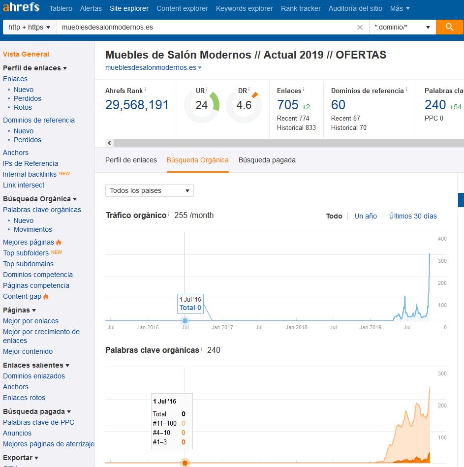
Task: Open Rotos backlinks link
Action: 23,107
